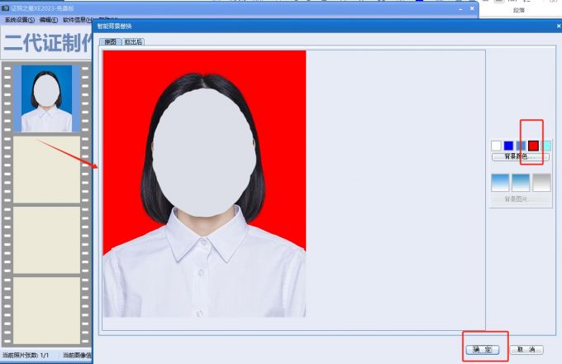Image resolution: width=562 pixels, height=364 pixels.
Task: Choose the gray gradient background image
Action: (x=541, y=182)
